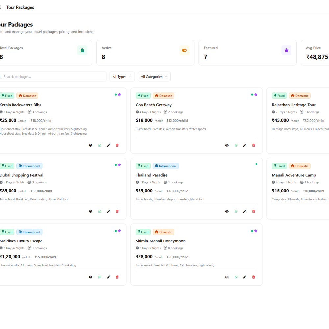Delete the Shimla-Manali Honeymoon package
The image size is (329, 329).
pos(253,277)
